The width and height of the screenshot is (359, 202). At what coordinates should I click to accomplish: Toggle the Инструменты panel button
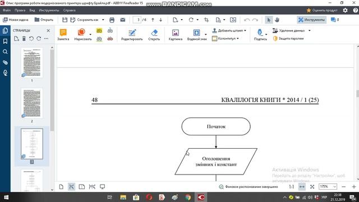(x=312, y=20)
